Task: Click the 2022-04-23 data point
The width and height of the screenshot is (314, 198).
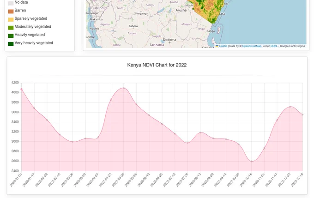Action: point(111,100)
